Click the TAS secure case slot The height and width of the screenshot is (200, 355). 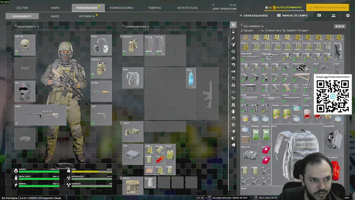click(x=133, y=154)
